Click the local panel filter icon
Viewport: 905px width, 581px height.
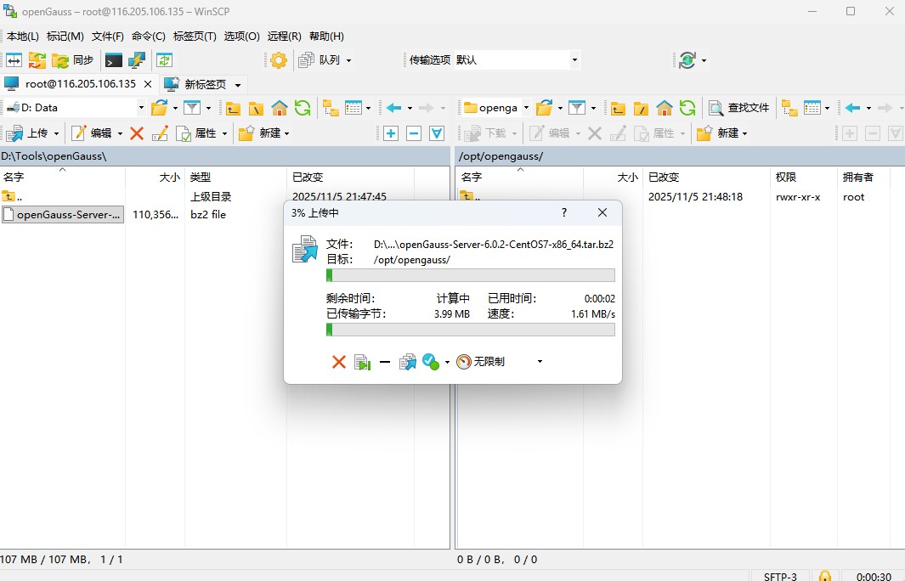click(x=191, y=108)
